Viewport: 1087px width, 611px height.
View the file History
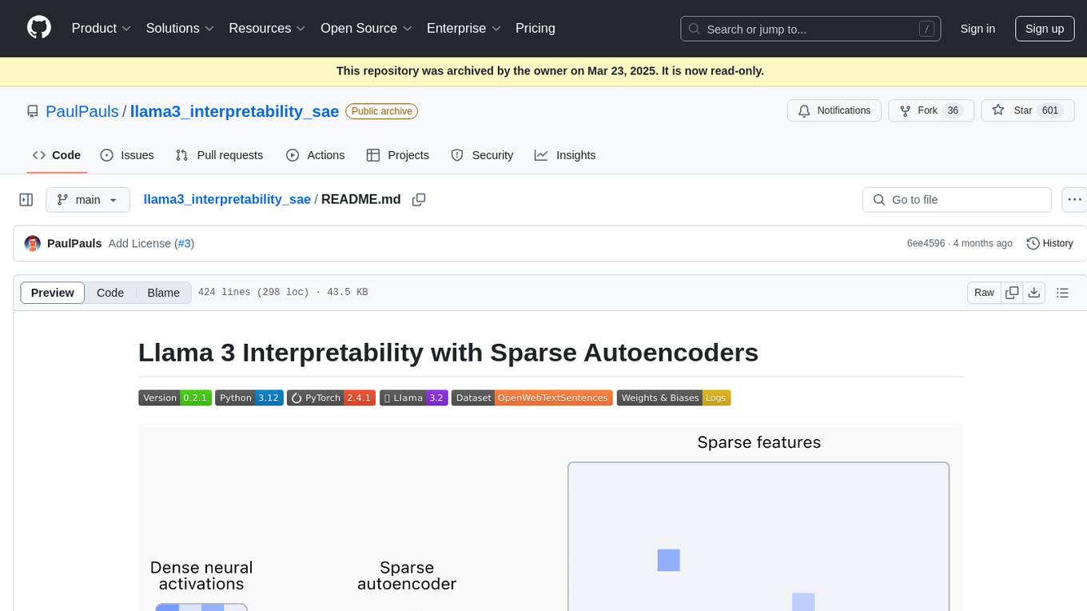pyautogui.click(x=1049, y=243)
